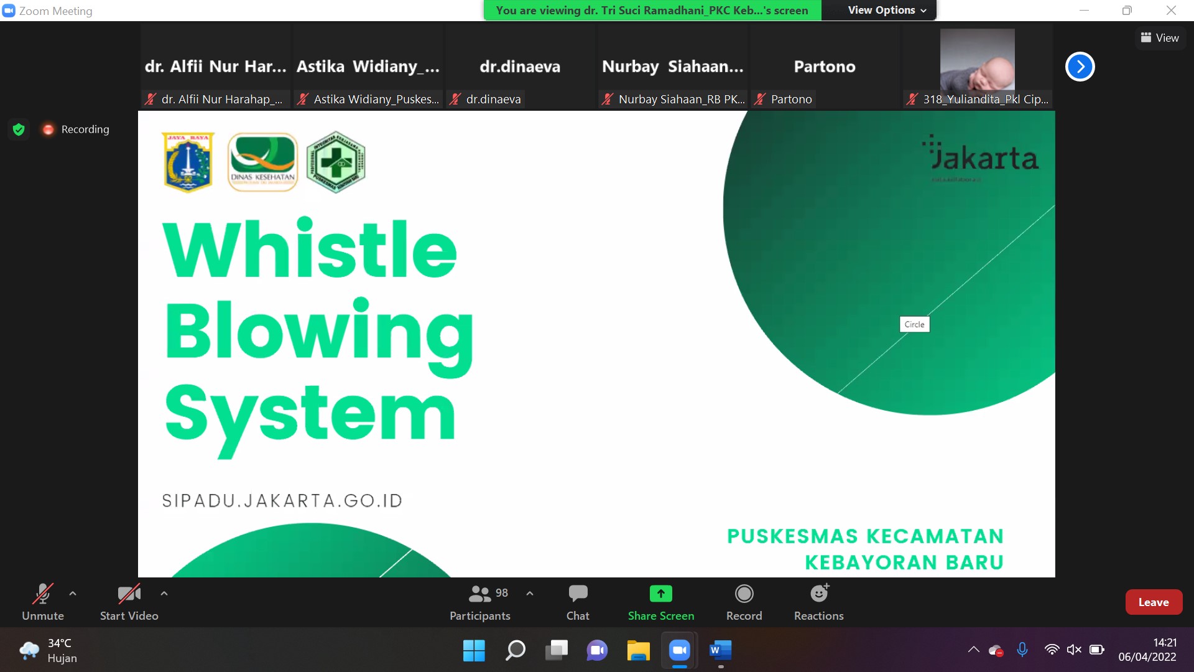Screen dimensions: 1194x672
Task: Select Astika Widiany's video tile
Action: tap(368, 67)
